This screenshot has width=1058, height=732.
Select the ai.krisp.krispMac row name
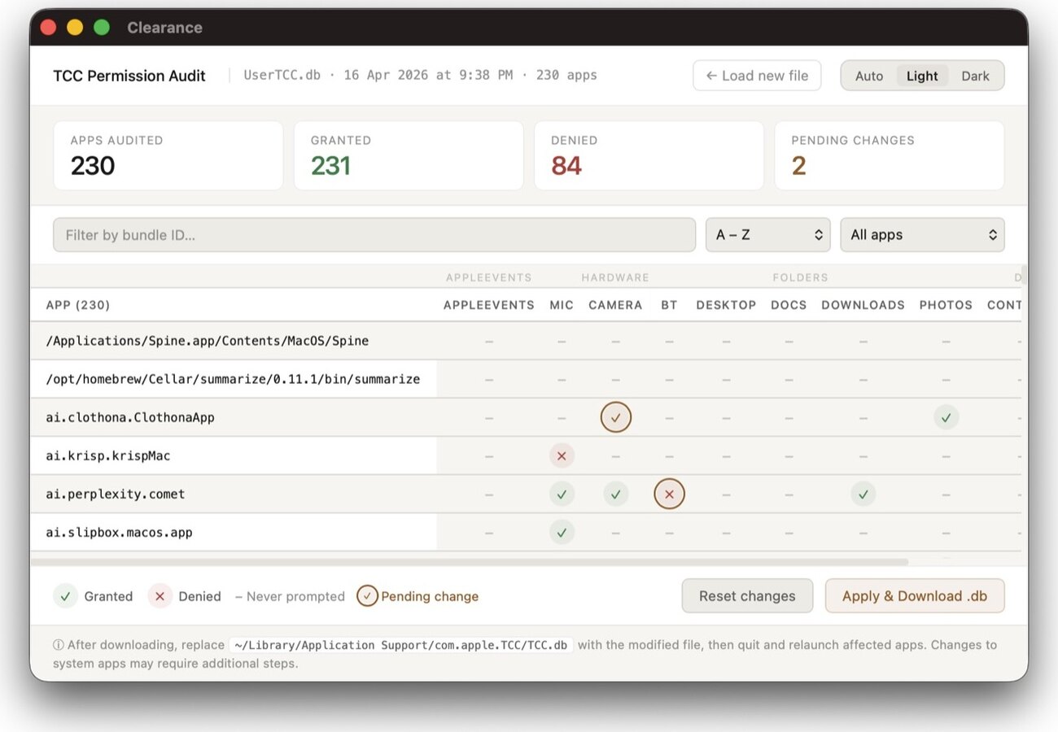(108, 455)
